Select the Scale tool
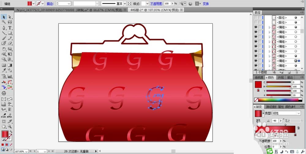The image size is (306, 154). click(x=10, y=49)
